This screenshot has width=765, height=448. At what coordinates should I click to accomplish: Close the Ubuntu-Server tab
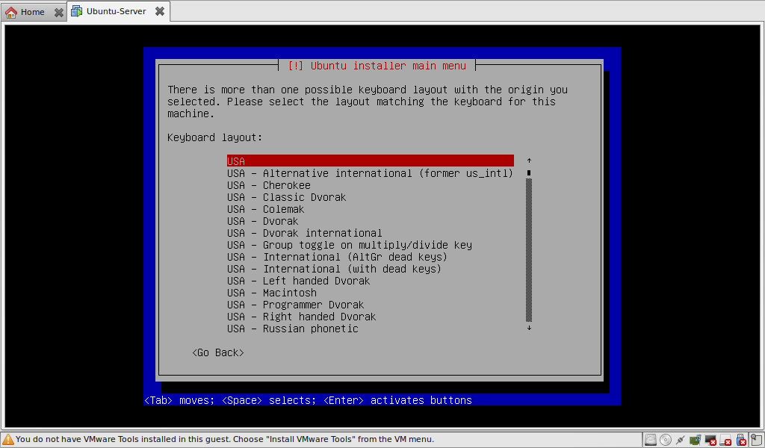pyautogui.click(x=160, y=11)
